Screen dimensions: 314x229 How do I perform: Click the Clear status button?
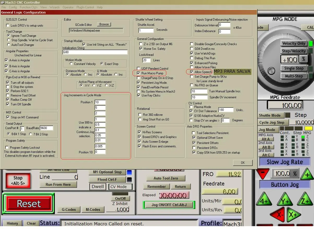pyautogui.click(x=31, y=223)
